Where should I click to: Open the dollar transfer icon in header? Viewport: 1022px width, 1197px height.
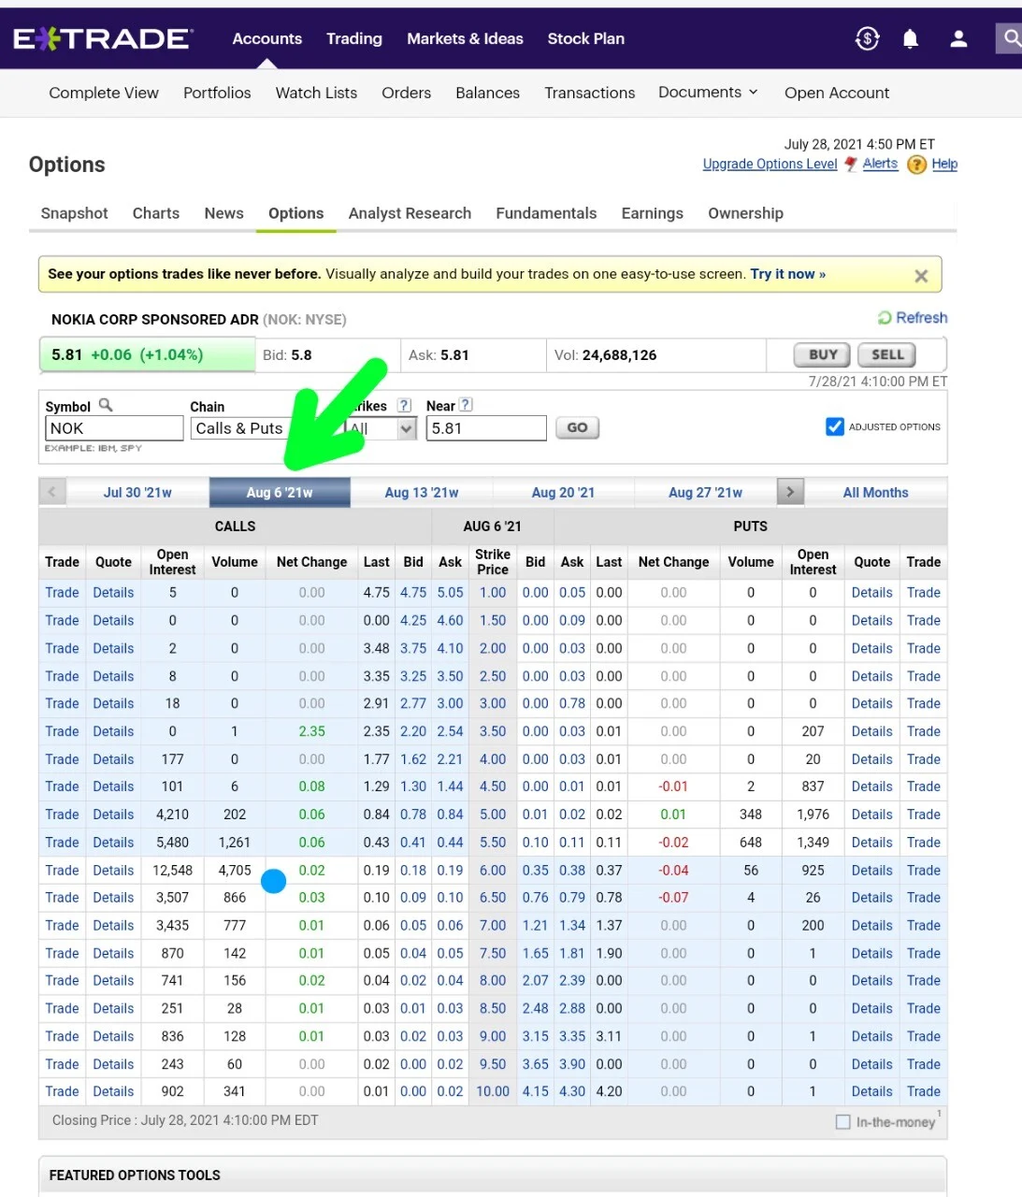click(867, 38)
